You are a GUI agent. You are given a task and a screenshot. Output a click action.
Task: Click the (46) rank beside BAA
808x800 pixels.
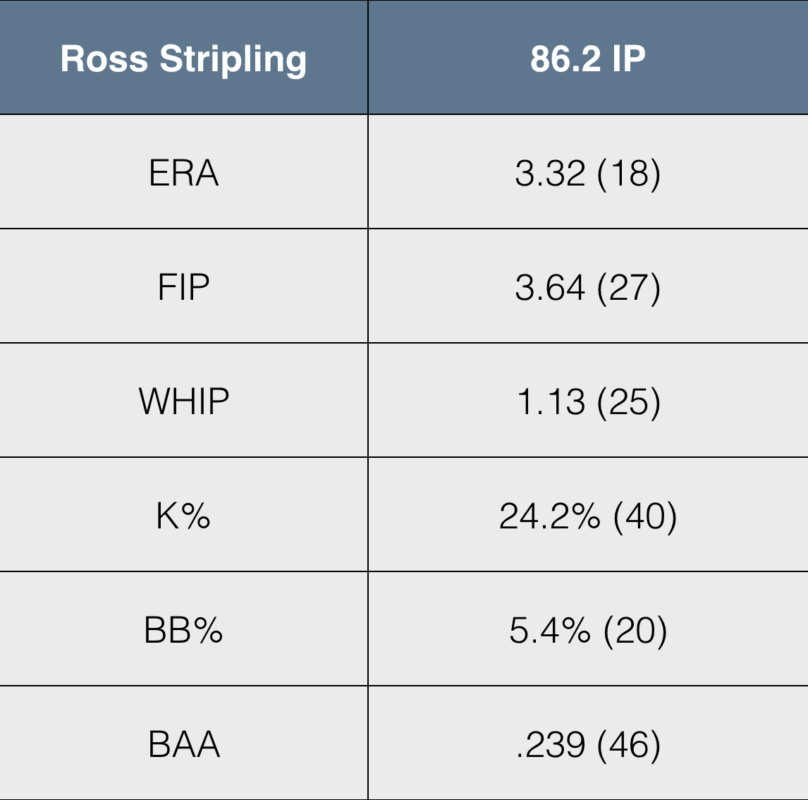point(629,744)
